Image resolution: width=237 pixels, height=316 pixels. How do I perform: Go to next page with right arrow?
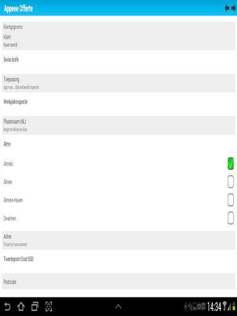tap(233, 8)
